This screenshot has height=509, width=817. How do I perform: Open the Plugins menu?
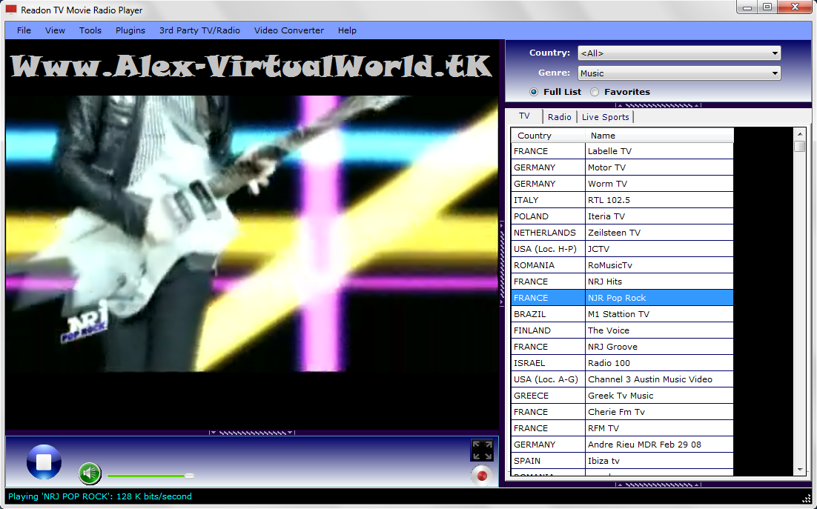click(130, 30)
